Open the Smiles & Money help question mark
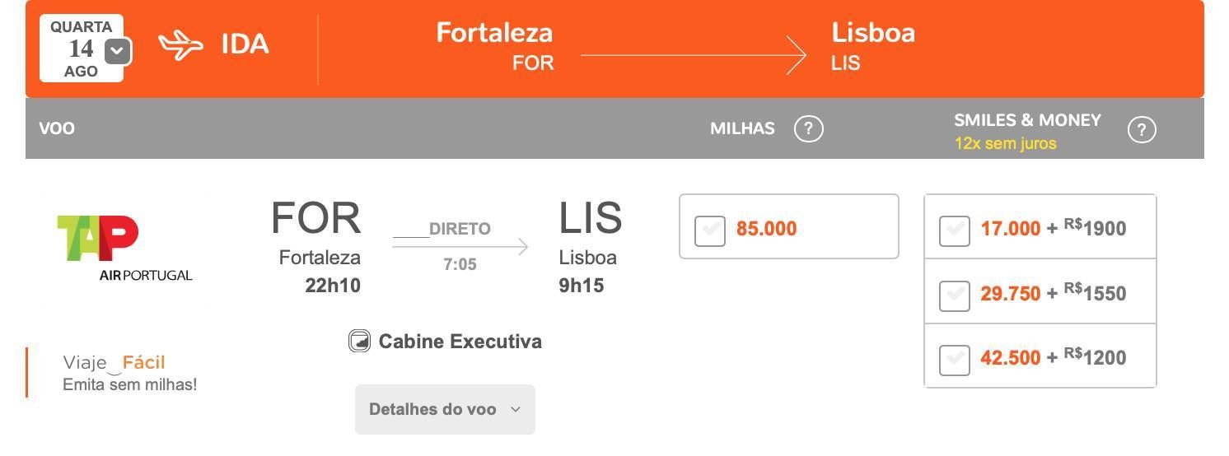Screen dimensions: 1229x456 [x=1142, y=130]
